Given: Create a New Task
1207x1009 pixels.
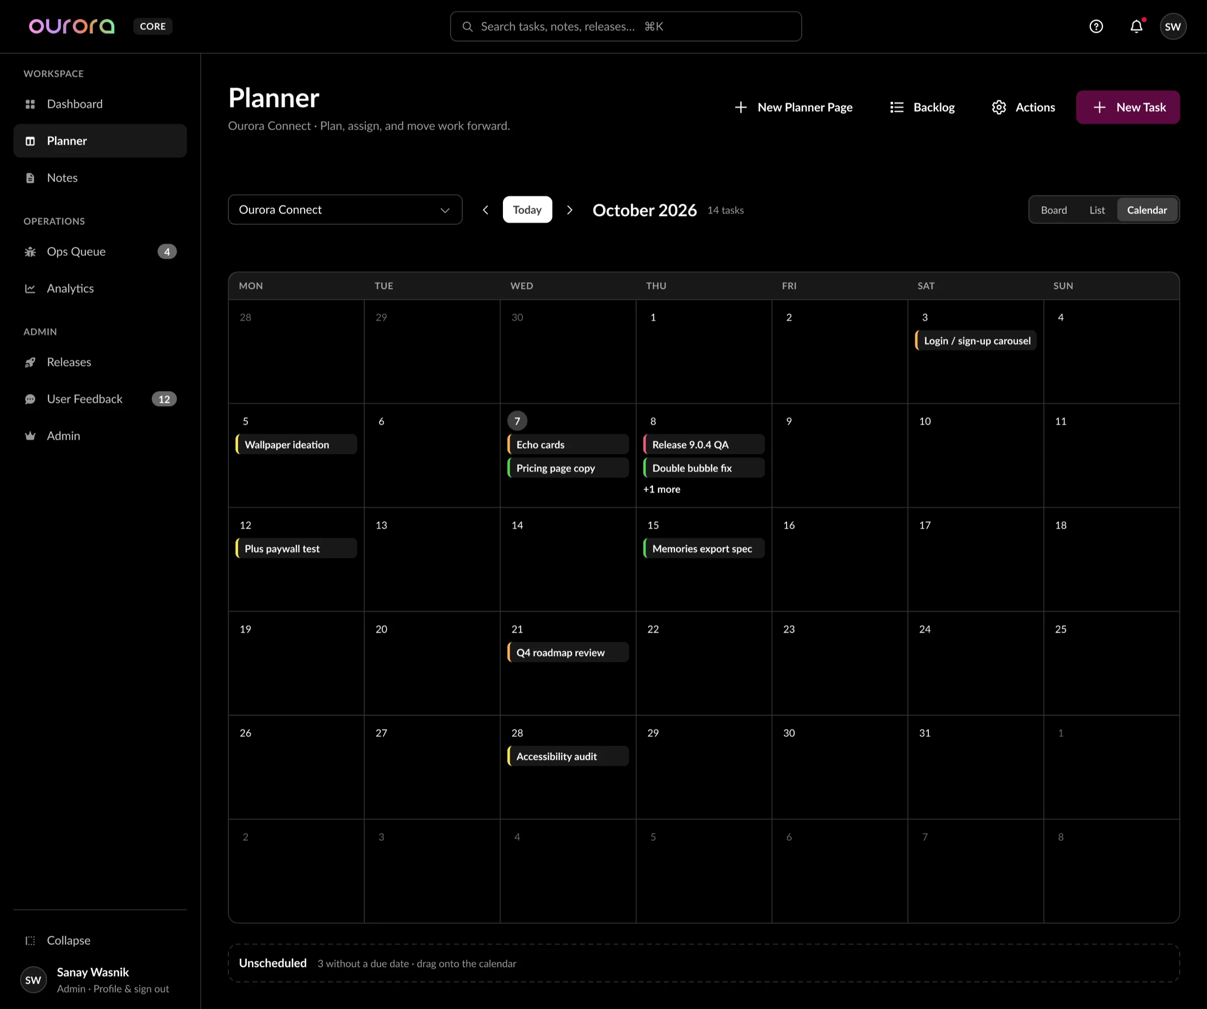Looking at the screenshot, I should click(x=1128, y=108).
